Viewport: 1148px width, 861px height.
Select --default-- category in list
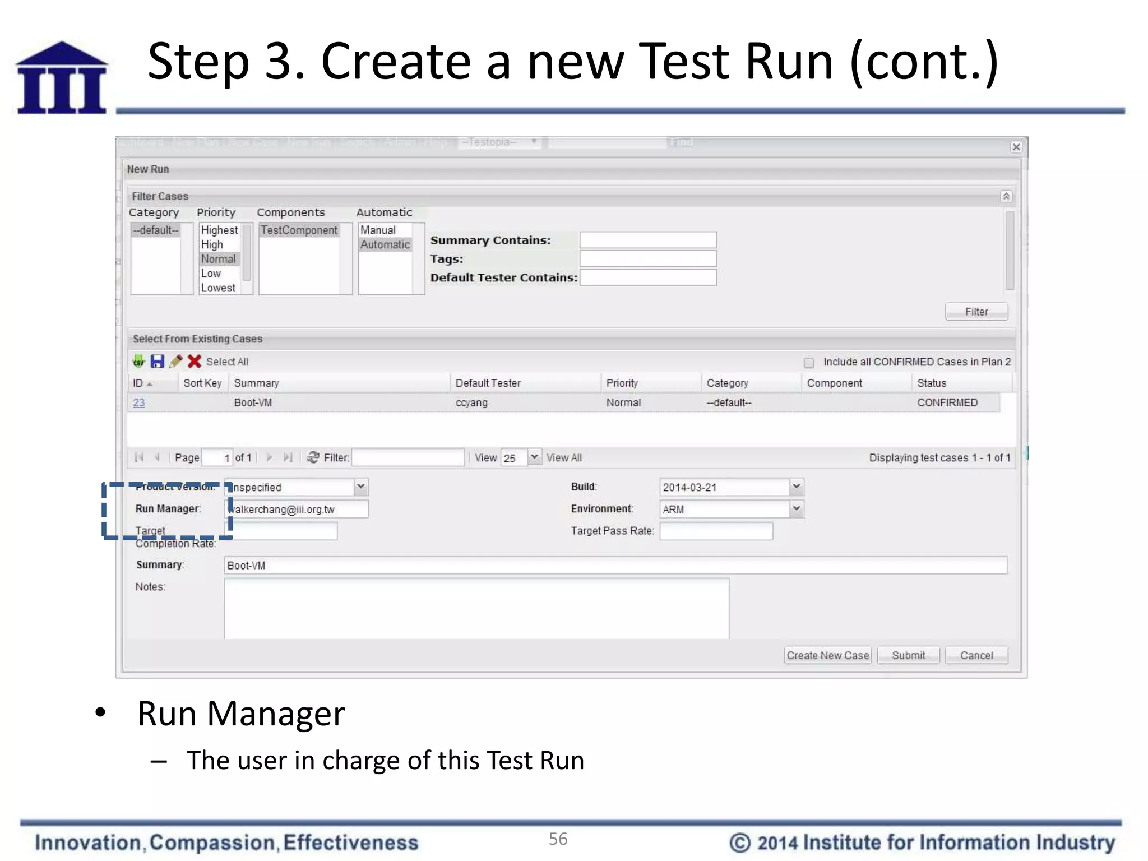point(156,230)
